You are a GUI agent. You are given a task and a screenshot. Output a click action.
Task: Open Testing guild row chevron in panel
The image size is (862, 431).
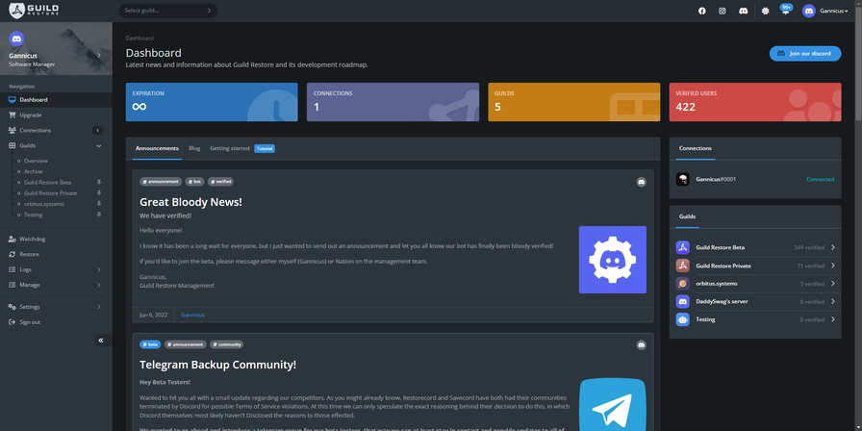click(833, 319)
